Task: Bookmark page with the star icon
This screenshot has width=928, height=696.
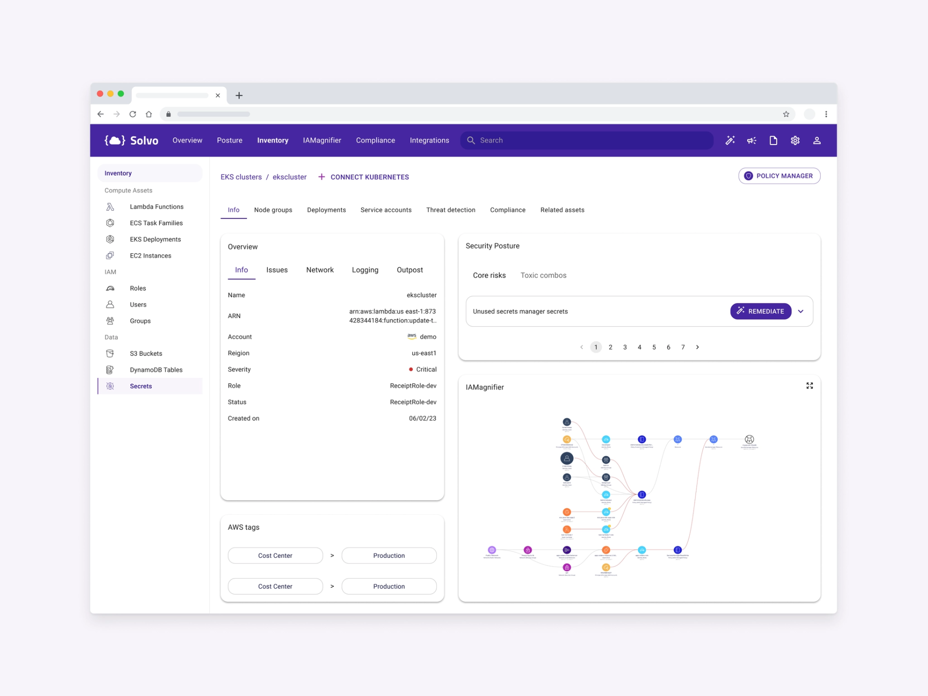Action: point(786,114)
